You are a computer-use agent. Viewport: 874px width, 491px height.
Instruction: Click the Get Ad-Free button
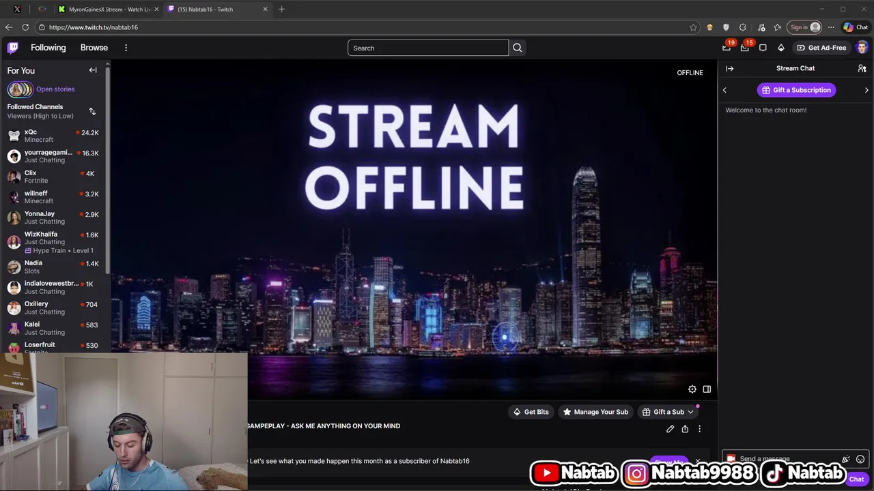point(821,48)
